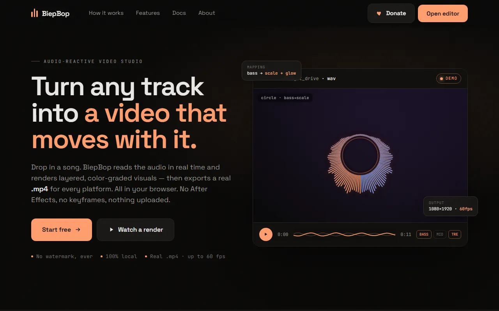Click the "No watermark, ever" text
Image resolution: width=499 pixels, height=311 pixels.
pyautogui.click(x=64, y=257)
